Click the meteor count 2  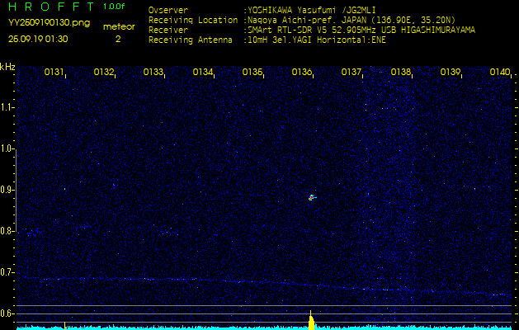[x=118, y=39]
